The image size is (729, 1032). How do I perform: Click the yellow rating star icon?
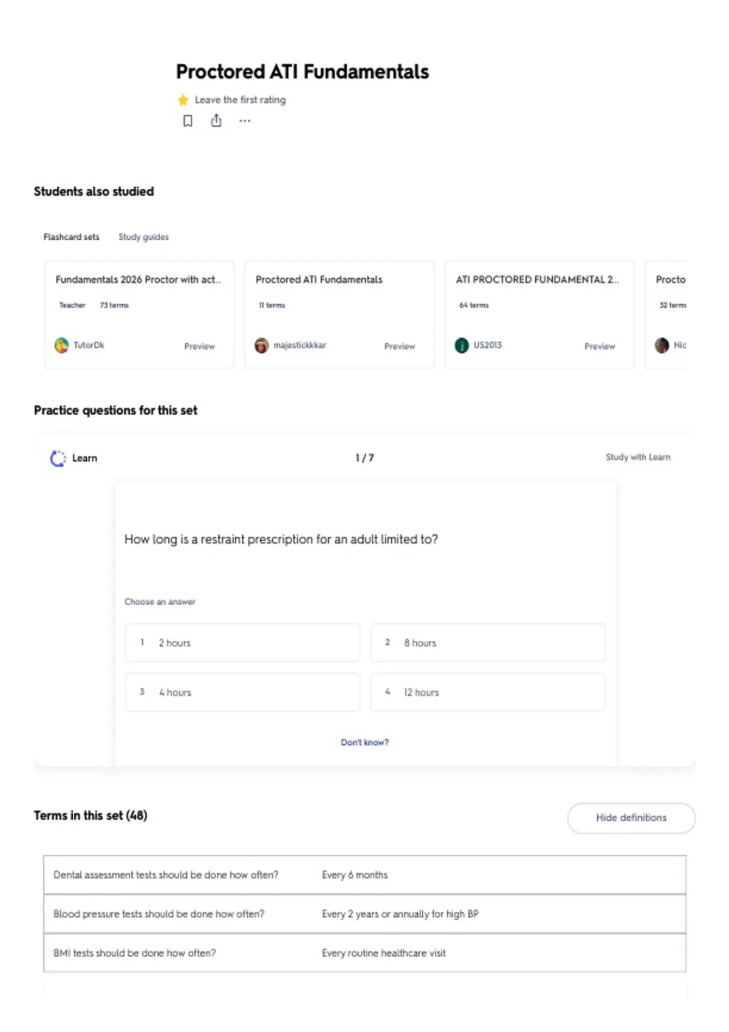pos(183,100)
